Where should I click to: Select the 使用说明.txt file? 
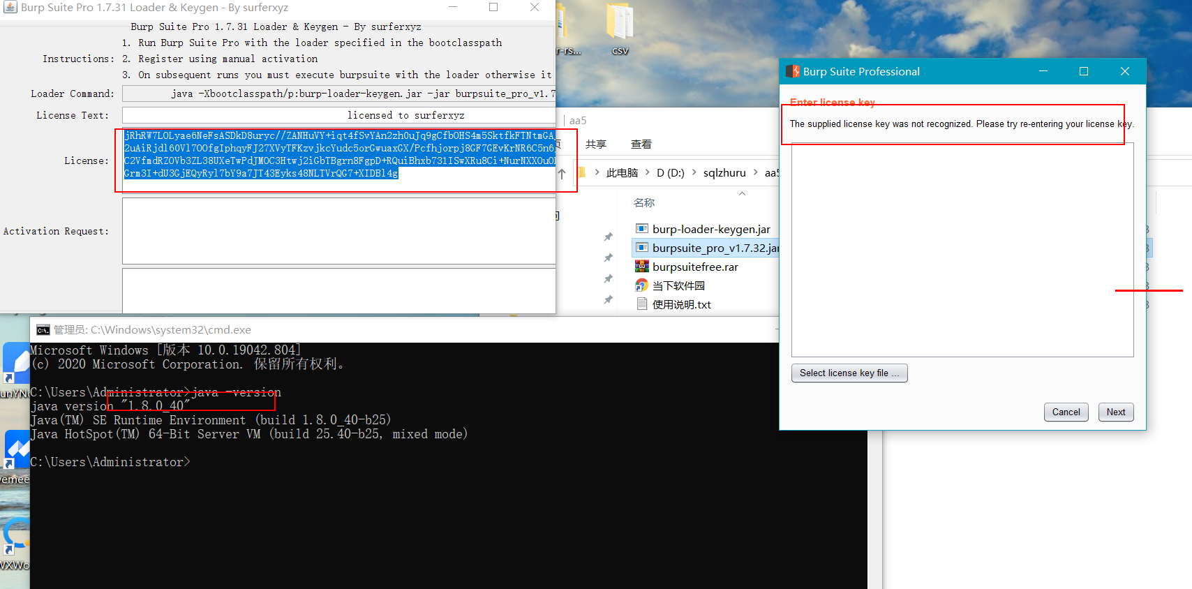pos(681,304)
